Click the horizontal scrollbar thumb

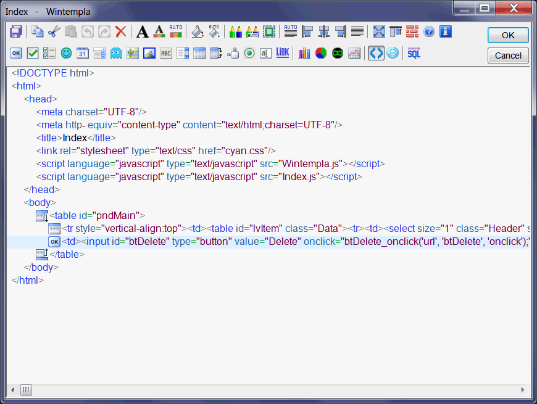pyautogui.click(x=26, y=390)
